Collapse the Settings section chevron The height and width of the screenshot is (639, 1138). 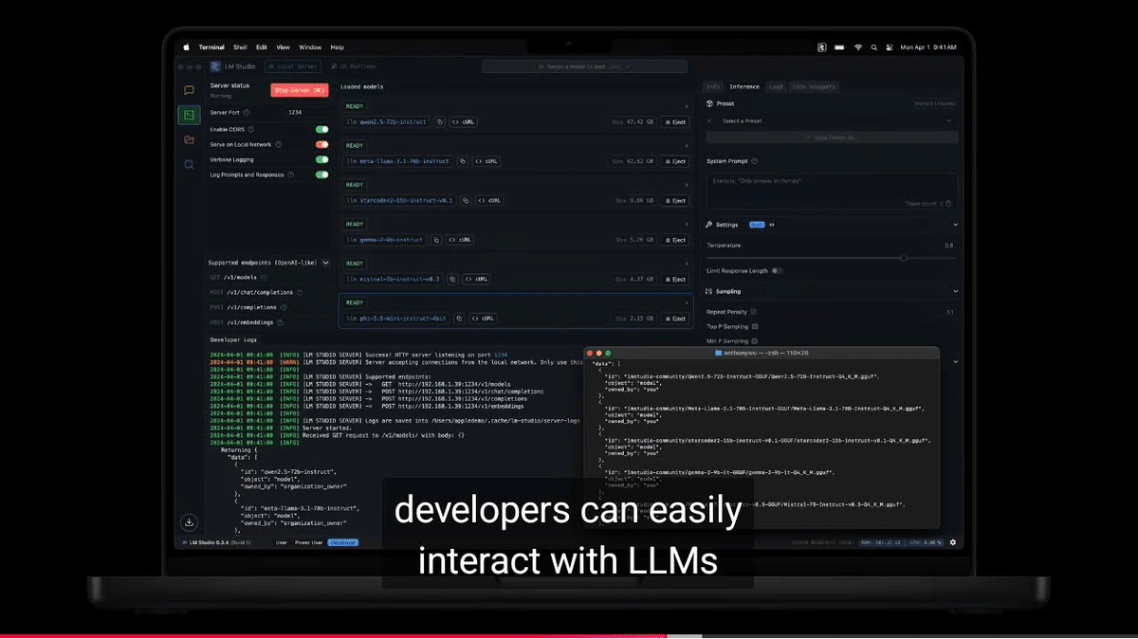[x=955, y=225]
